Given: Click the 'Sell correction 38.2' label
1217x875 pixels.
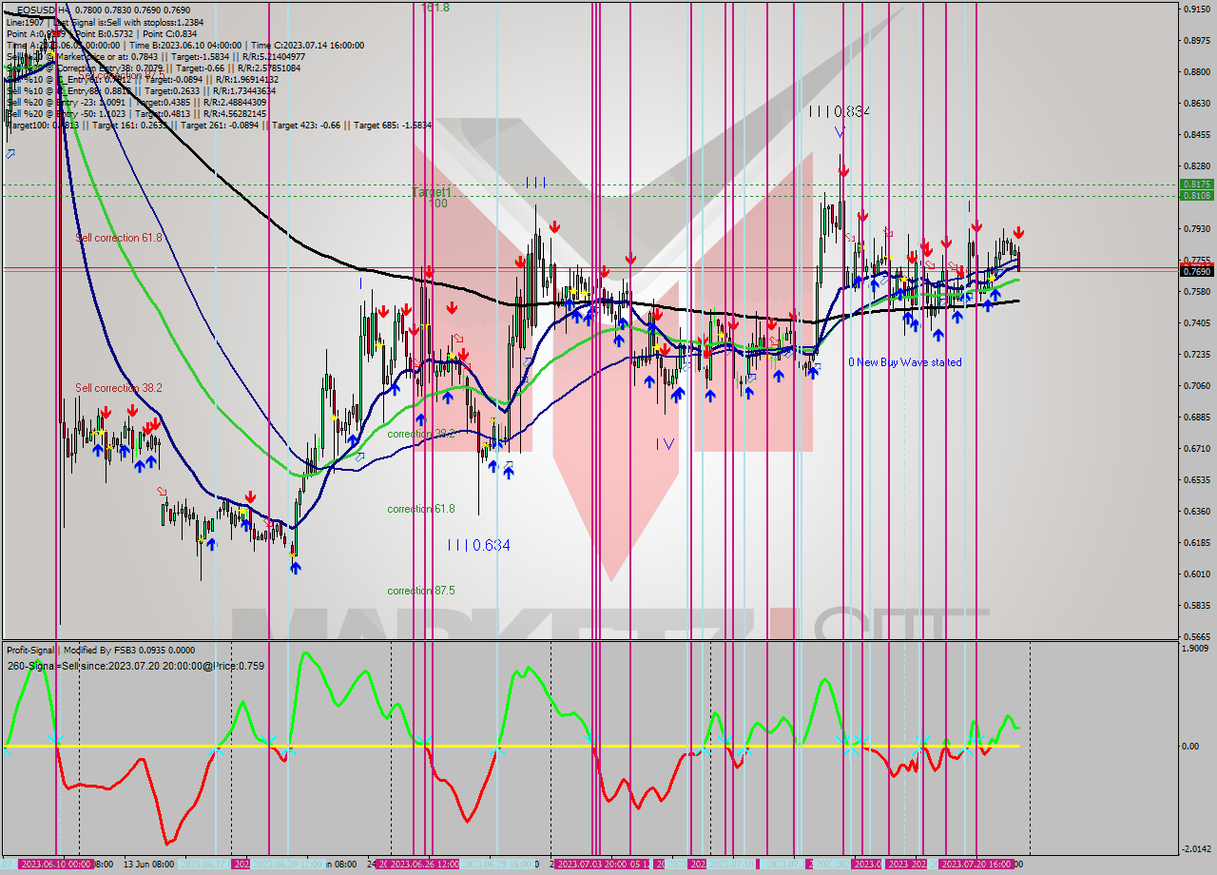Looking at the screenshot, I should tap(119, 388).
